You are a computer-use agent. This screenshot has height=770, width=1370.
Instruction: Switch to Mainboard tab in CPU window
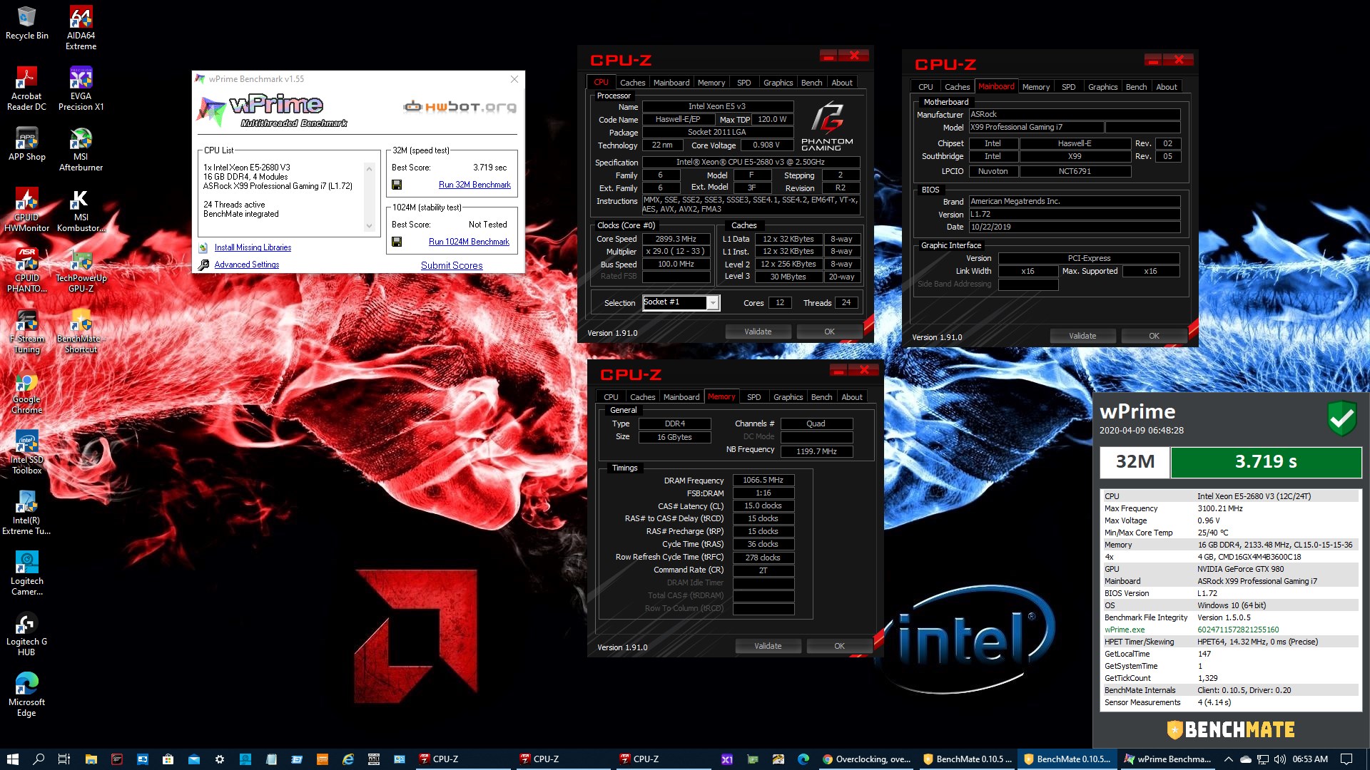671,83
